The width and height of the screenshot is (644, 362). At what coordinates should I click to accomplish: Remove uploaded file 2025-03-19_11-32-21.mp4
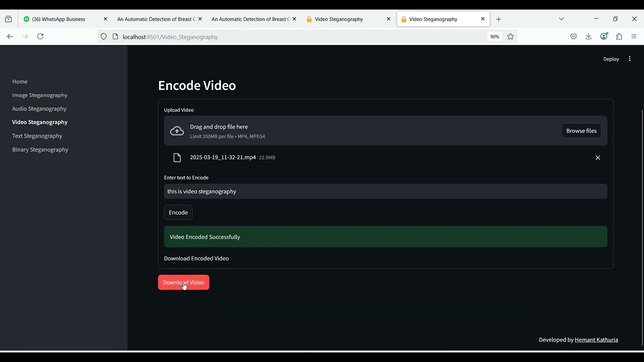coord(598,158)
